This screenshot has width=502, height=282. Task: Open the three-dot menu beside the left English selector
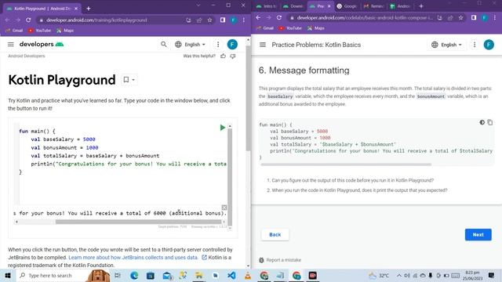218,45
